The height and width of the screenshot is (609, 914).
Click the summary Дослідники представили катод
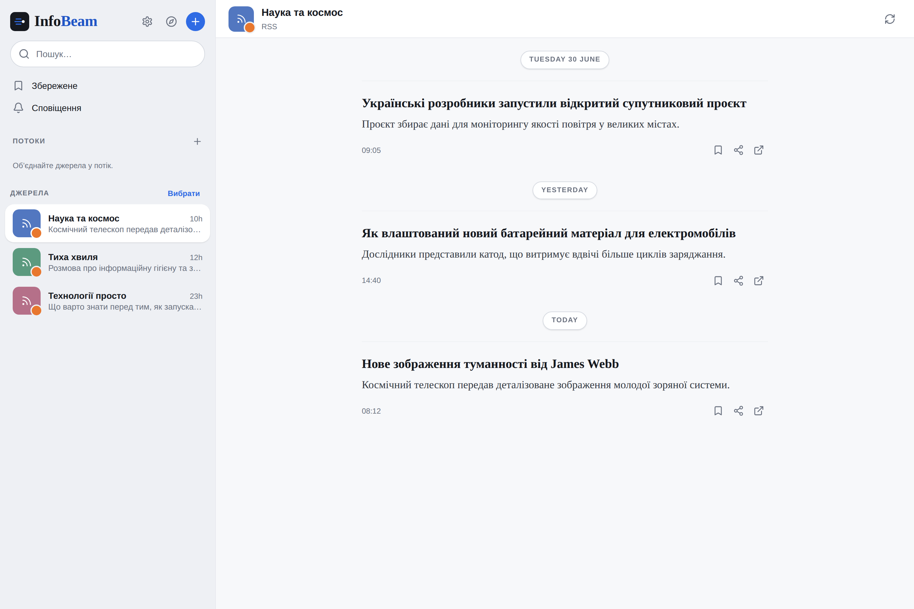tap(544, 254)
